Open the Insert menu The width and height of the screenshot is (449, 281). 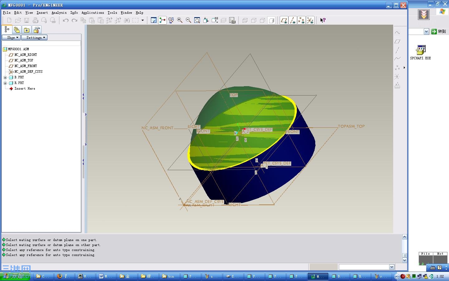(42, 13)
